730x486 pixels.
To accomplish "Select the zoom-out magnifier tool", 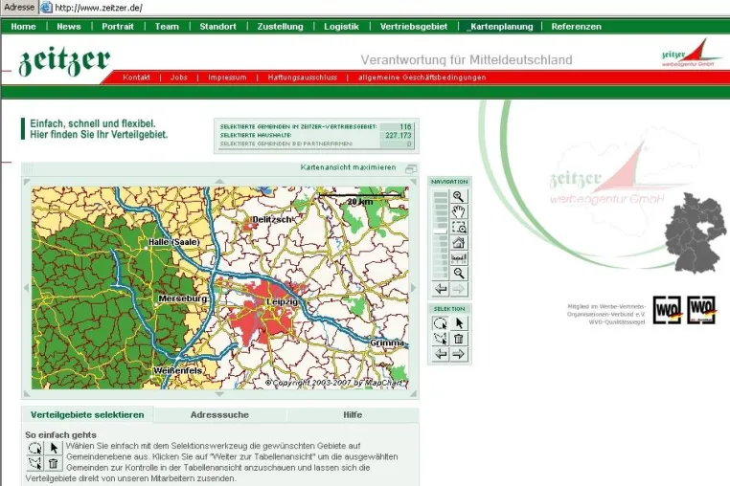I will [x=459, y=274].
